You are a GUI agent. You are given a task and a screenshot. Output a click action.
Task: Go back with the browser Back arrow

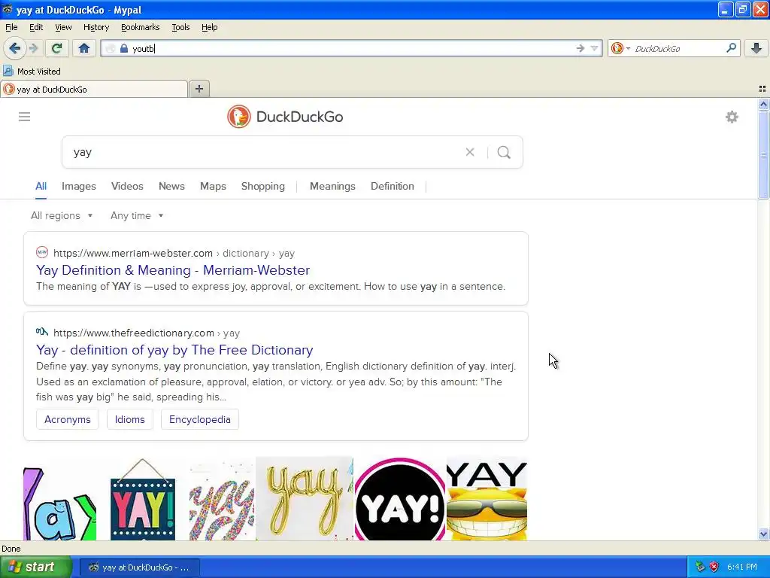[14, 48]
